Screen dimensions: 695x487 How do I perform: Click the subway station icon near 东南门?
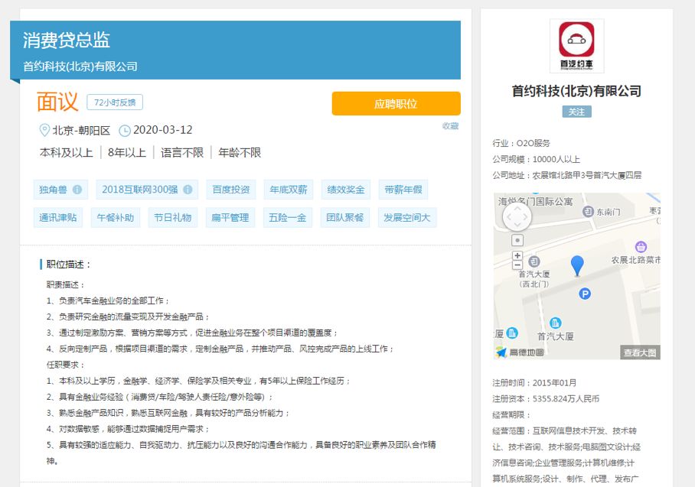click(587, 211)
